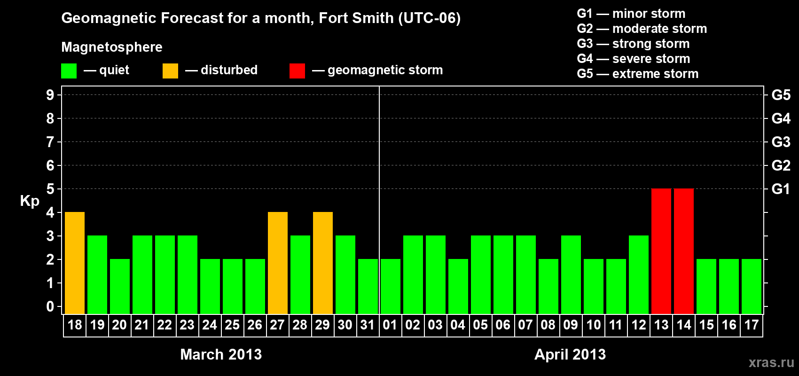Click the date label 30
This screenshot has width=799, height=376.
(345, 325)
